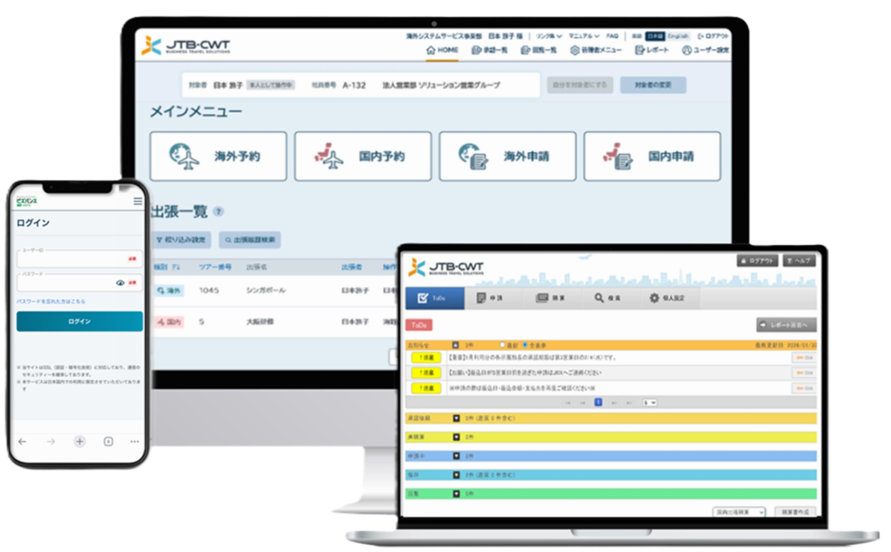
Task: Click ログアウト in desktop monitor header
Action: tap(713, 36)
